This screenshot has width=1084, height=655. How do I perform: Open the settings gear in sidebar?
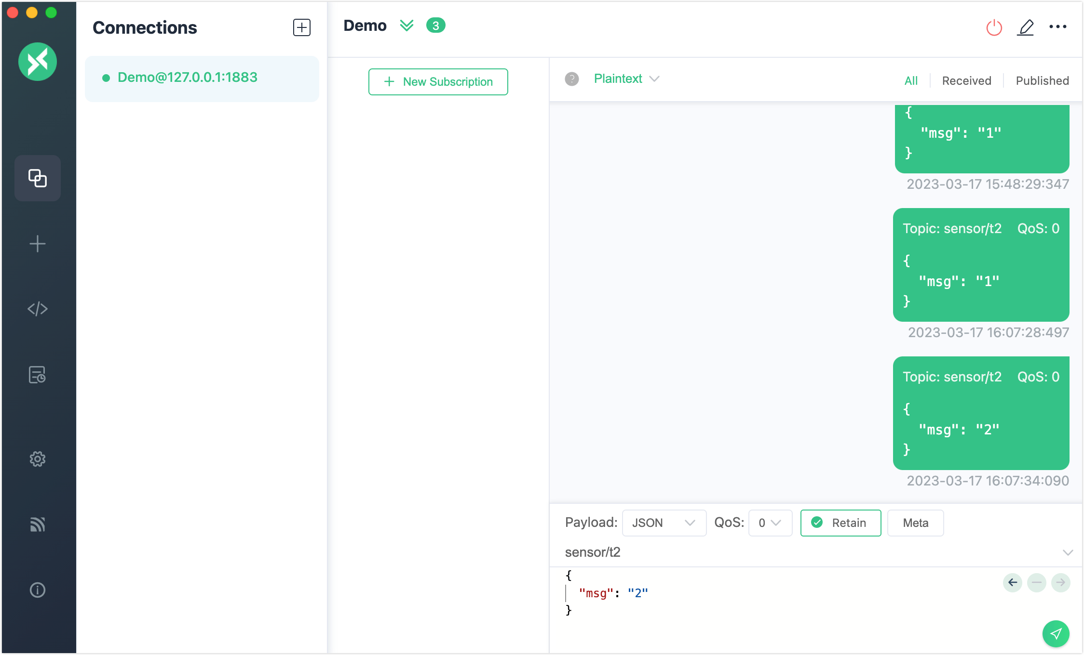click(x=38, y=459)
